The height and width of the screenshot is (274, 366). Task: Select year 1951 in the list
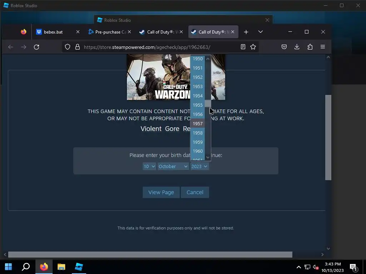click(198, 68)
